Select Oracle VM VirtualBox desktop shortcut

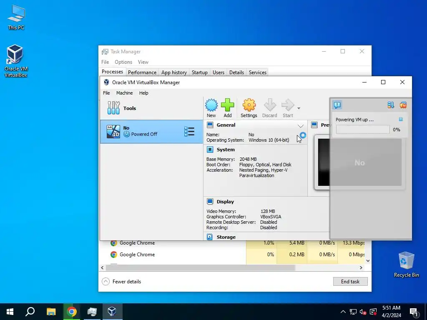[16, 61]
